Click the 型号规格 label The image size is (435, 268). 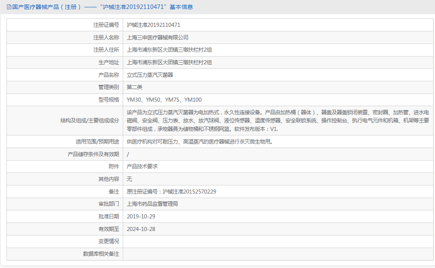coord(109,100)
